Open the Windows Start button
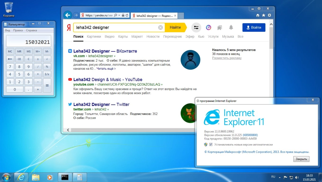 6,177
